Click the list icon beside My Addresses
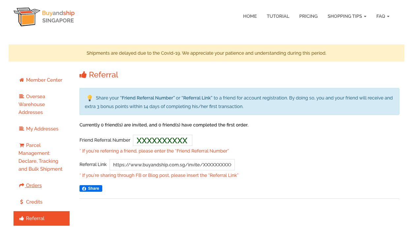Screen dimensions: 410x227 click(21, 129)
